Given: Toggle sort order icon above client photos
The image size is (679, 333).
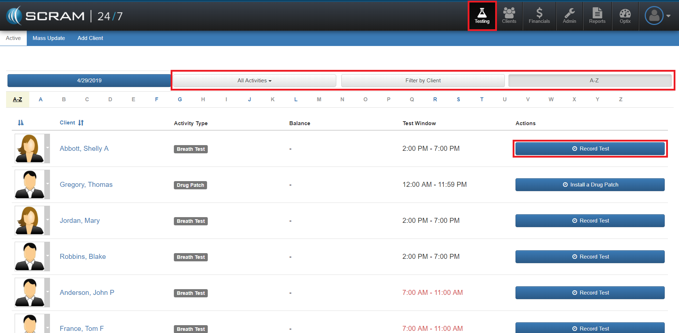Looking at the screenshot, I should click(21, 123).
